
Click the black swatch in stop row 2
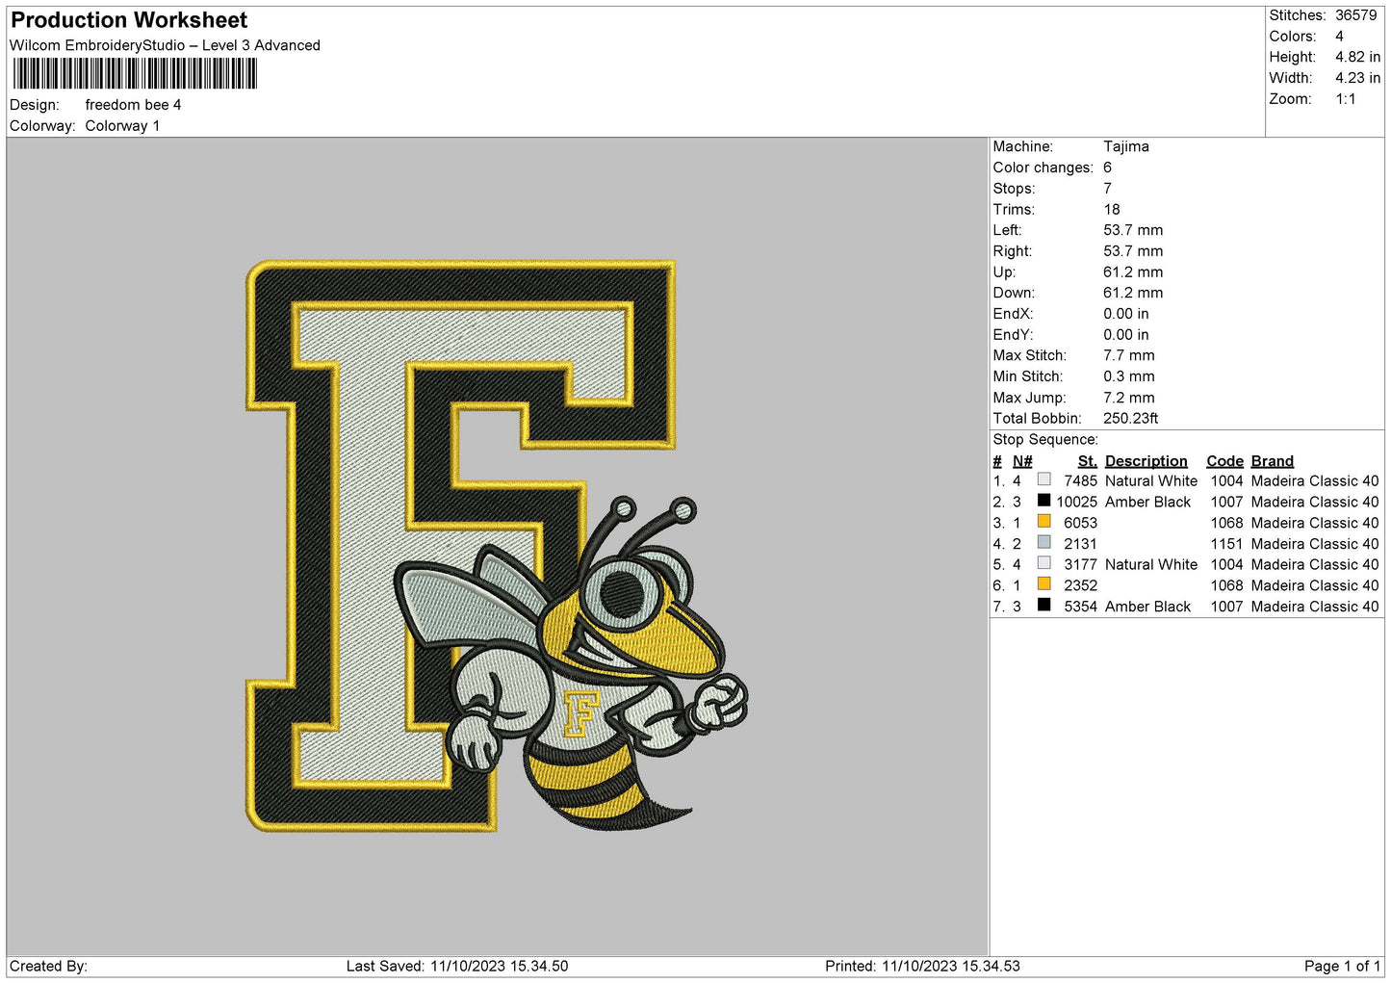(x=1043, y=501)
